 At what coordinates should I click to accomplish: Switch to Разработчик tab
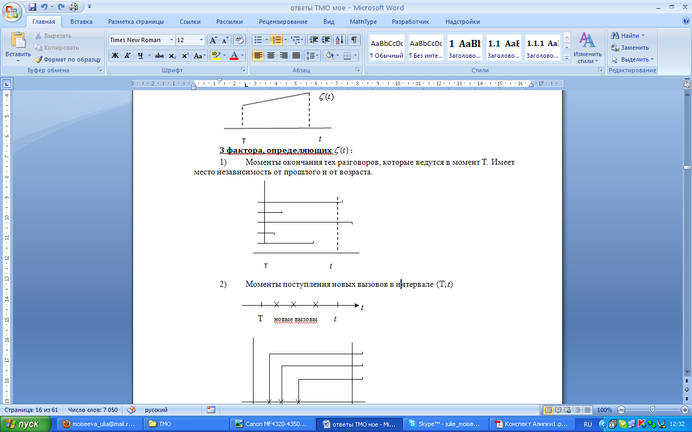[x=410, y=22]
